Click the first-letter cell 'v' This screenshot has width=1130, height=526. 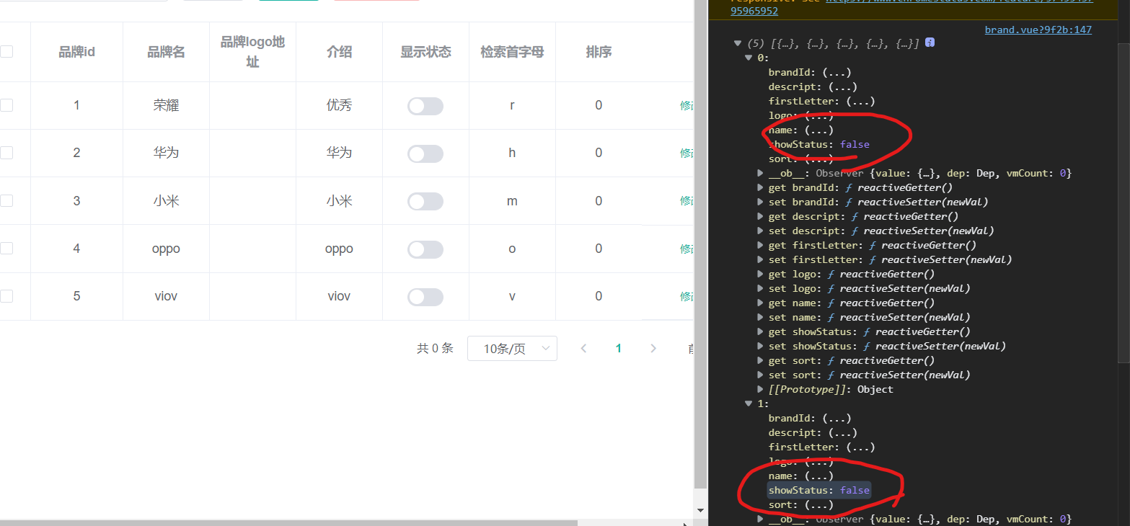(x=512, y=297)
